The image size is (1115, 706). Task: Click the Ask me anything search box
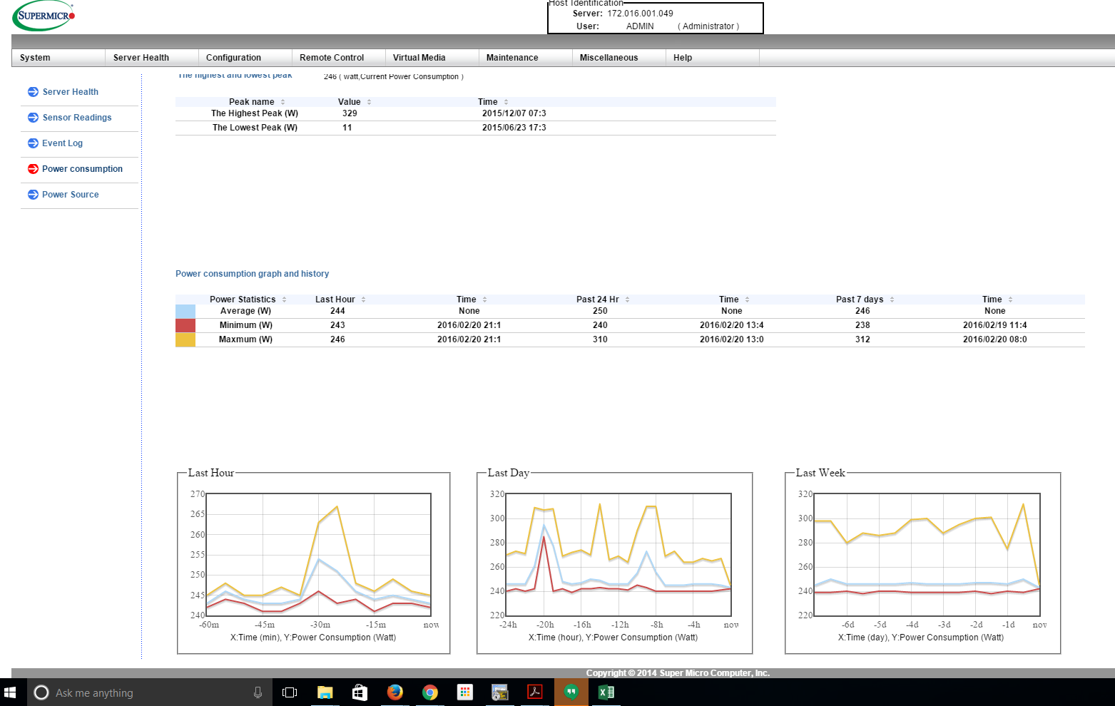click(x=150, y=692)
